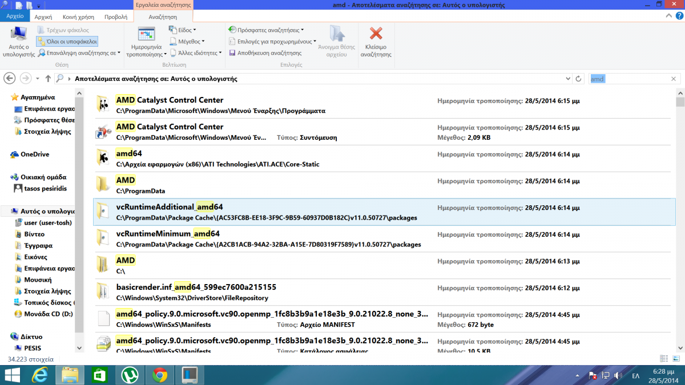Toggle All subfolders search option
Image resolution: width=685 pixels, height=385 pixels.
coord(67,42)
